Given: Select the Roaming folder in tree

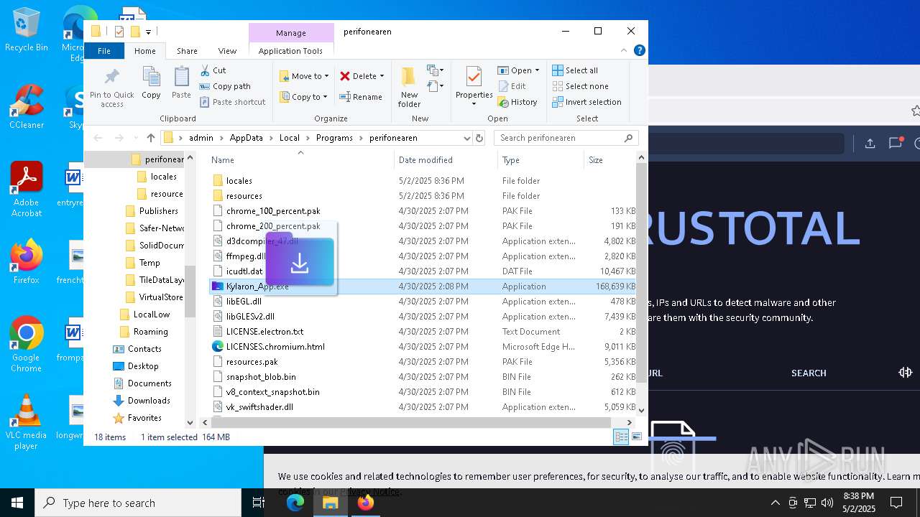Looking at the screenshot, I should pos(150,332).
